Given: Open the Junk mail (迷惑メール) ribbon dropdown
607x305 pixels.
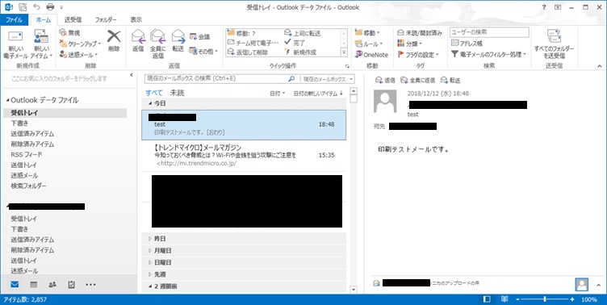Looking at the screenshot, I should [78, 55].
